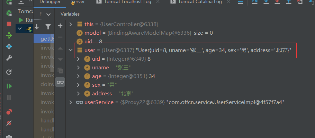This screenshot has width=315, height=138.
Task: Collapse the 'user' variable node
Action: click(x=71, y=50)
